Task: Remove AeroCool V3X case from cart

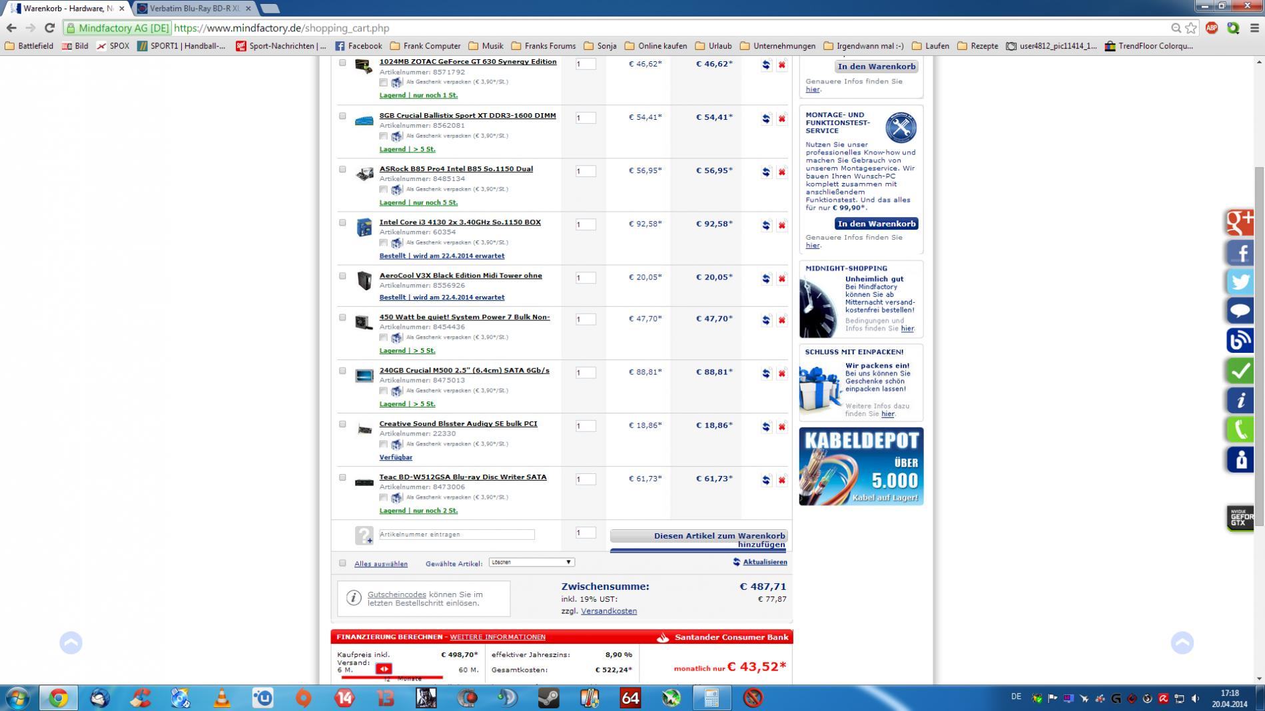Action: click(781, 278)
